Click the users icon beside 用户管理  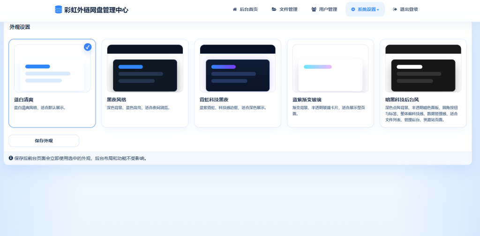pyautogui.click(x=314, y=9)
